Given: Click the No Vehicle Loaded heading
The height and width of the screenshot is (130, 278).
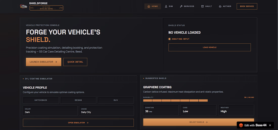Looking at the screenshot, I should coord(184,32).
